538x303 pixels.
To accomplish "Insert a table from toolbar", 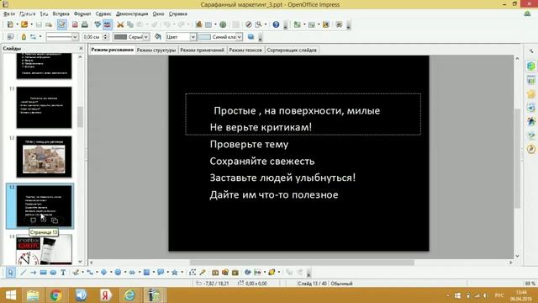I will [208, 24].
